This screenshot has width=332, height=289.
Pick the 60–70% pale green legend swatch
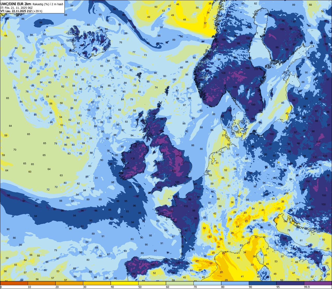180,283
